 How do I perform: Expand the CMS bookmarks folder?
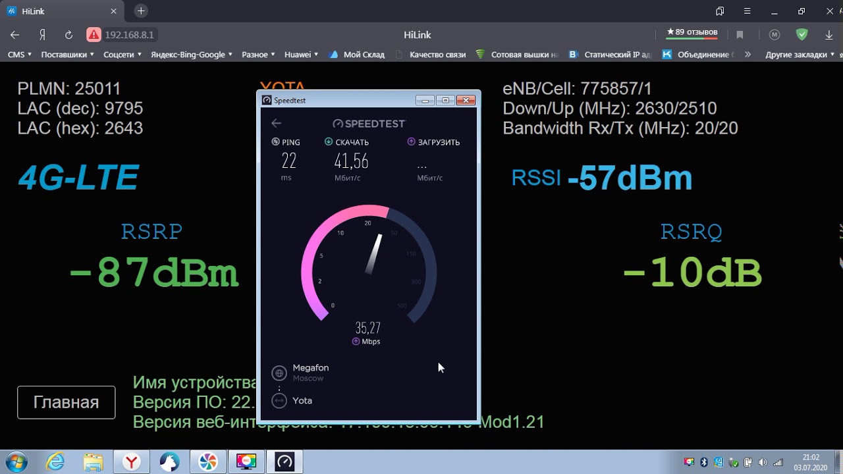point(20,55)
